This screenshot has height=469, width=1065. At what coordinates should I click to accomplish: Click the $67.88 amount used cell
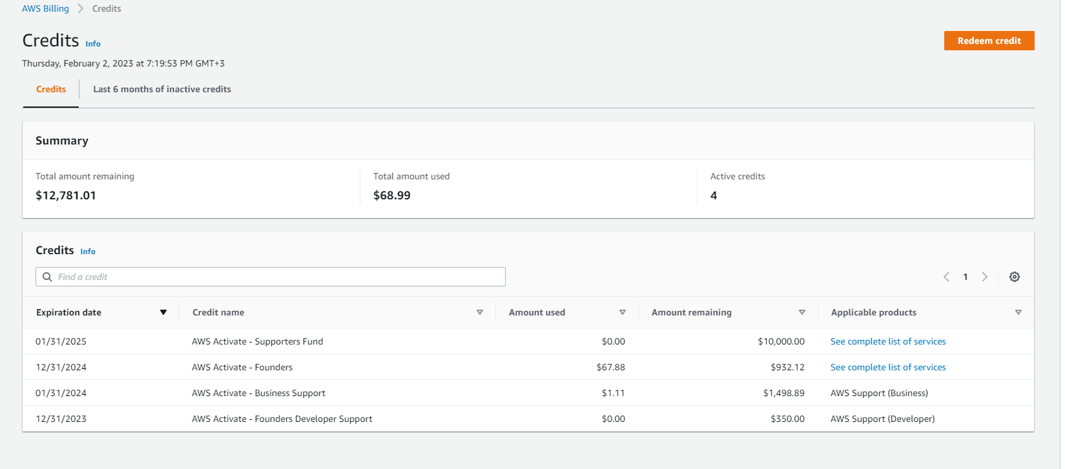click(x=611, y=367)
